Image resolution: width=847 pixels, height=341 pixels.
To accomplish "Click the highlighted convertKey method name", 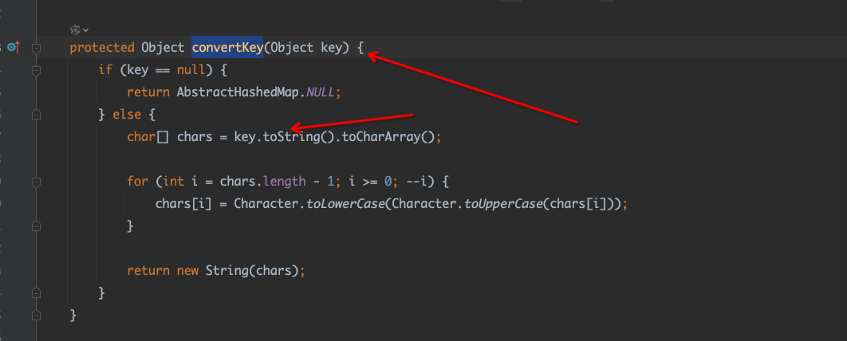I will click(x=227, y=48).
